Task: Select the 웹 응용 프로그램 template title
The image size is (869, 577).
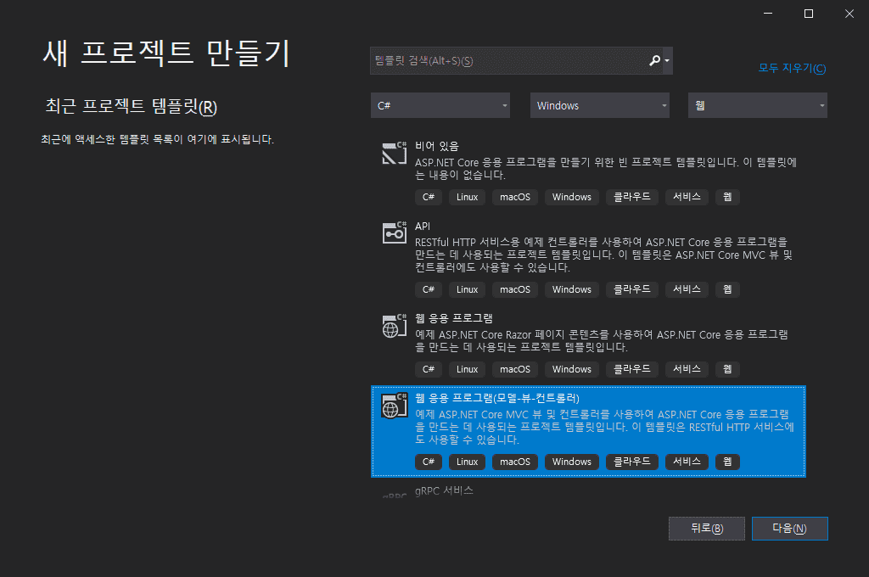Action: [x=454, y=318]
